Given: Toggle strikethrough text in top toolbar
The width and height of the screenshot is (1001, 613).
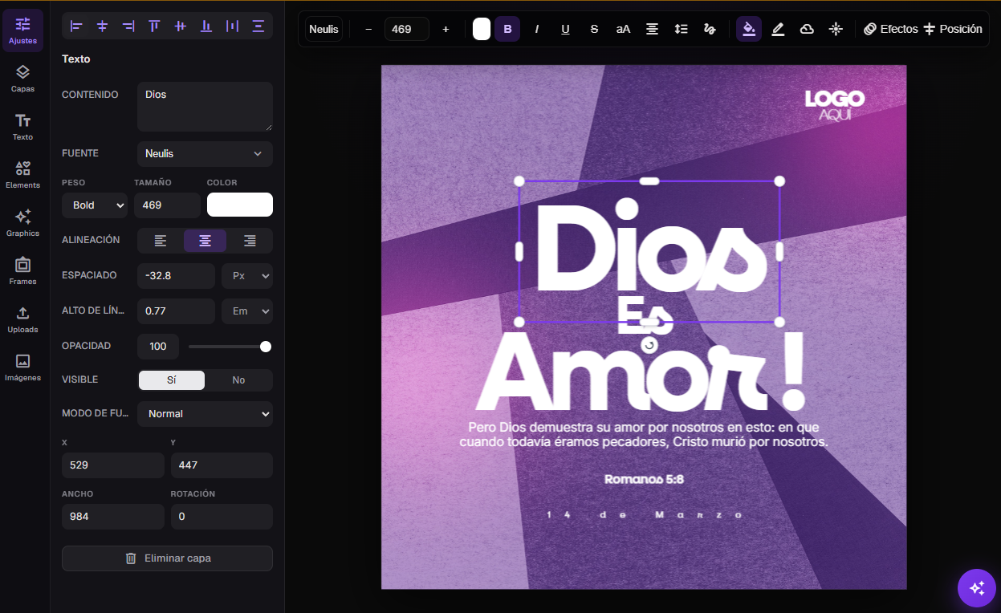Looking at the screenshot, I should tap(594, 29).
